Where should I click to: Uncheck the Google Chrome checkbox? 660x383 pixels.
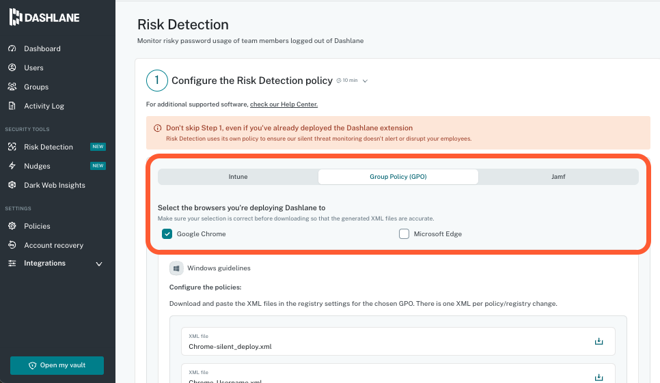pyautogui.click(x=167, y=233)
